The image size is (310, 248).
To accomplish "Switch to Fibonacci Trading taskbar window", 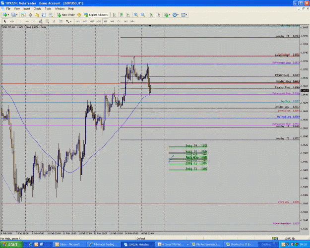I will click(x=103, y=245).
